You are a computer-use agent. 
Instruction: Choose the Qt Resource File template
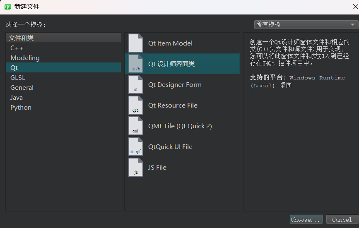click(182, 105)
